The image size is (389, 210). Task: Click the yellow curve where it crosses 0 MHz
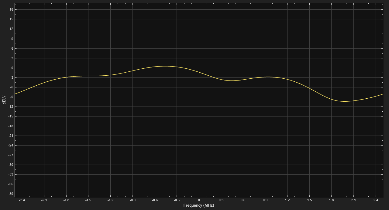click(x=199, y=72)
